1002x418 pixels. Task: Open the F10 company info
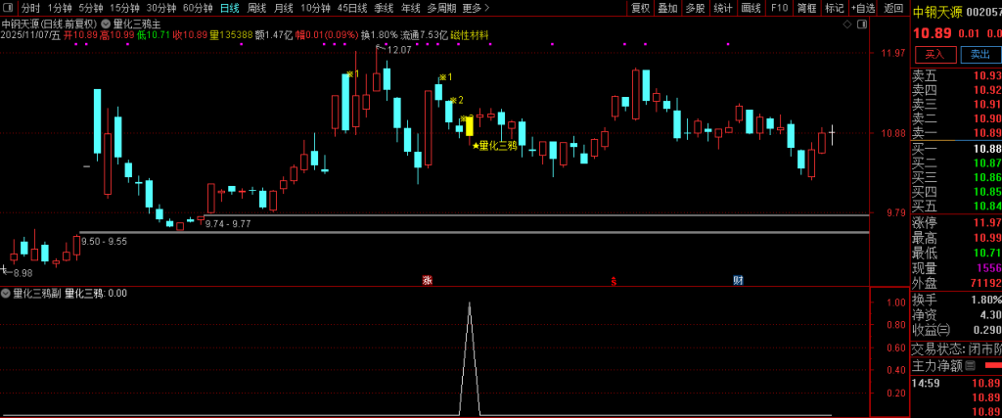click(779, 8)
